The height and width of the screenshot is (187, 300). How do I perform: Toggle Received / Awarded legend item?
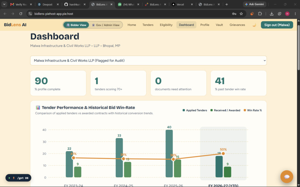tap(225, 110)
